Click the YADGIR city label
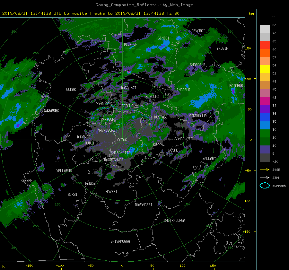 click(222, 48)
